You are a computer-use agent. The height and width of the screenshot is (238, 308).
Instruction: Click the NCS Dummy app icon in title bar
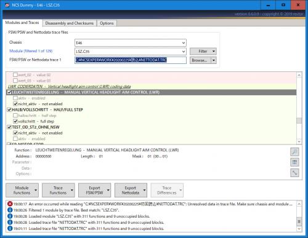pyautogui.click(x=7, y=5)
